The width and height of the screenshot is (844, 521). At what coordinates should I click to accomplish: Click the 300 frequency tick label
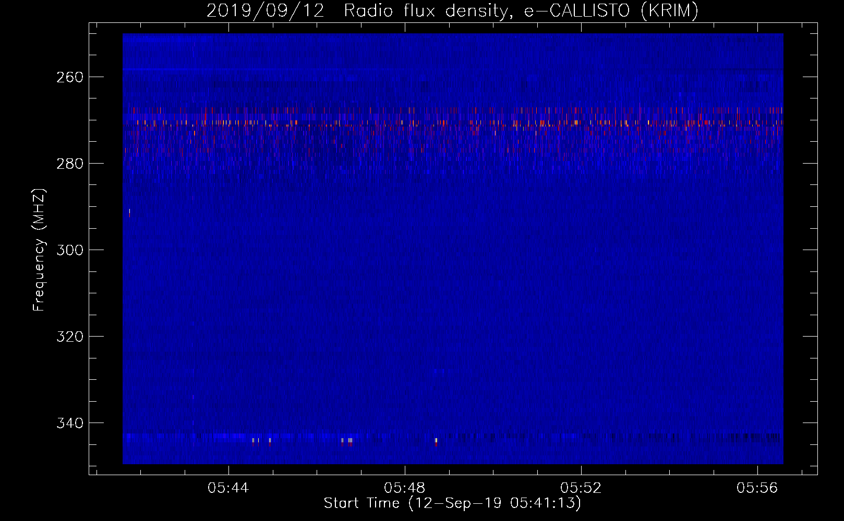[x=69, y=250]
